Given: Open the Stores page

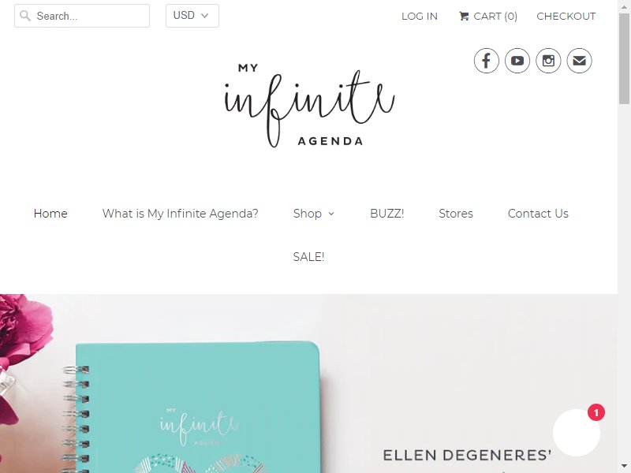Looking at the screenshot, I should [456, 214].
